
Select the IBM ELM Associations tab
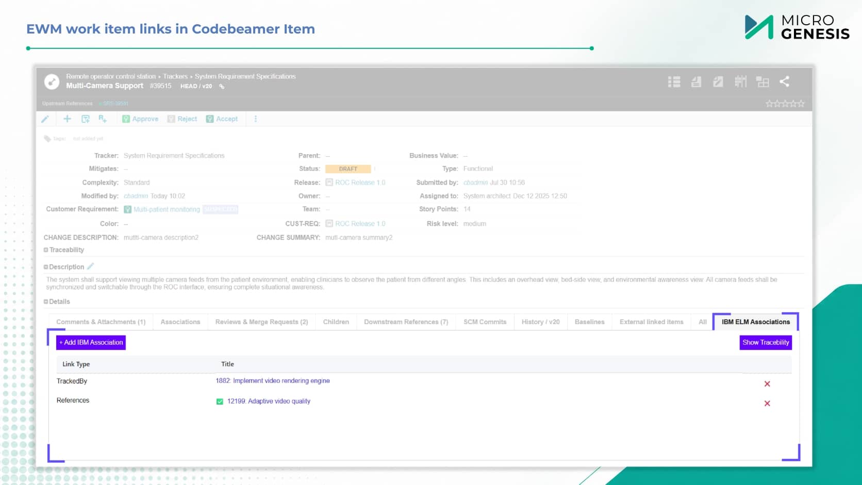(x=756, y=322)
